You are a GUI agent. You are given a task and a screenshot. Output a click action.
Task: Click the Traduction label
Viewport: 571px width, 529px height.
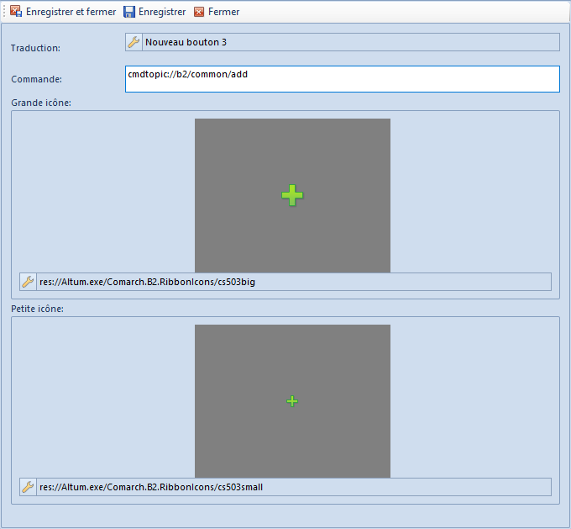coord(35,48)
